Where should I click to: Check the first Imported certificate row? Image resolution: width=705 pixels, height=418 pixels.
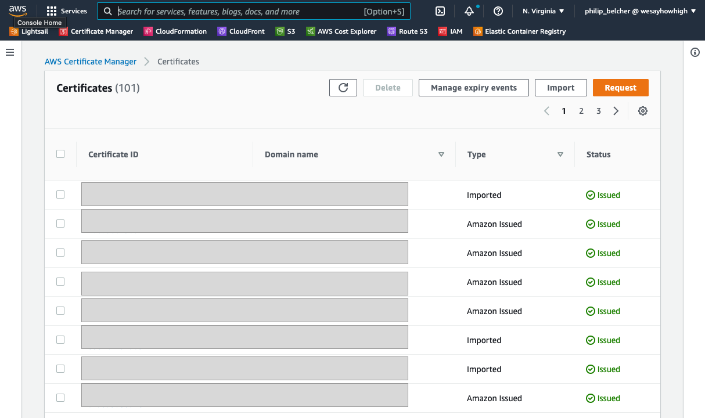coord(60,194)
